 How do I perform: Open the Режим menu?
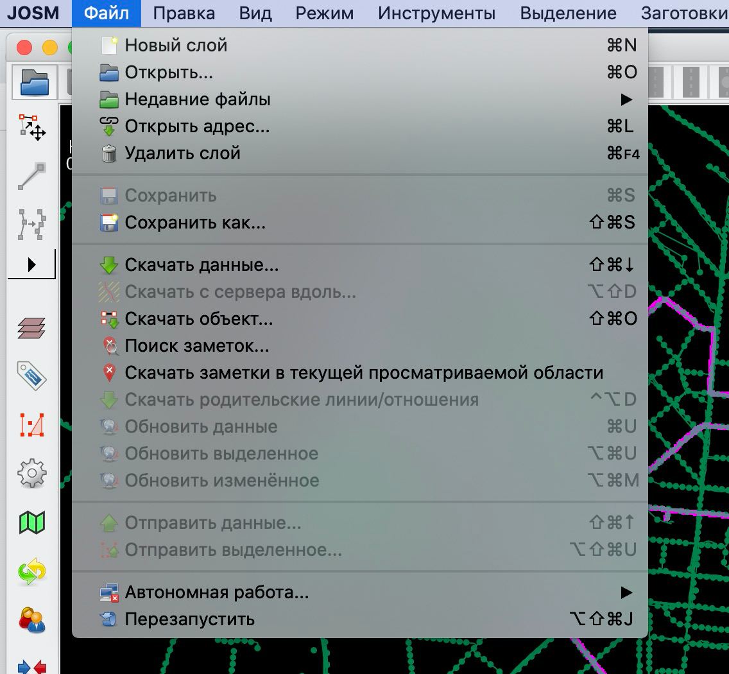[x=325, y=13]
